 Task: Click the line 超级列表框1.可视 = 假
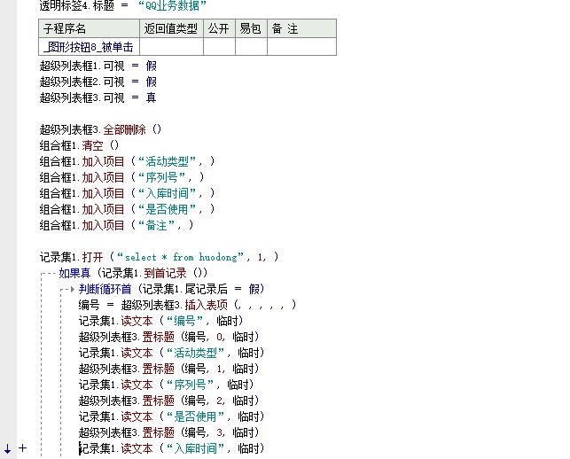(x=98, y=66)
